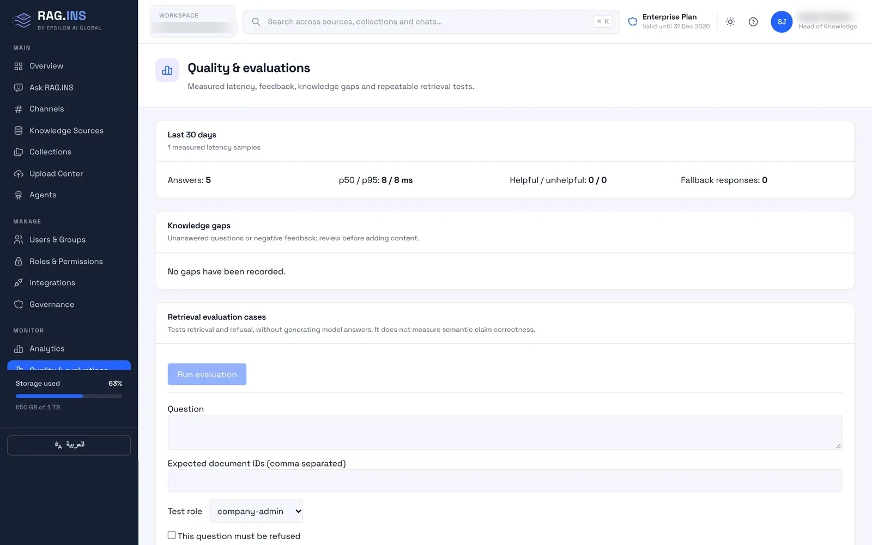The width and height of the screenshot is (872, 545).
Task: Click the Run evaluation button
Action: pos(207,374)
